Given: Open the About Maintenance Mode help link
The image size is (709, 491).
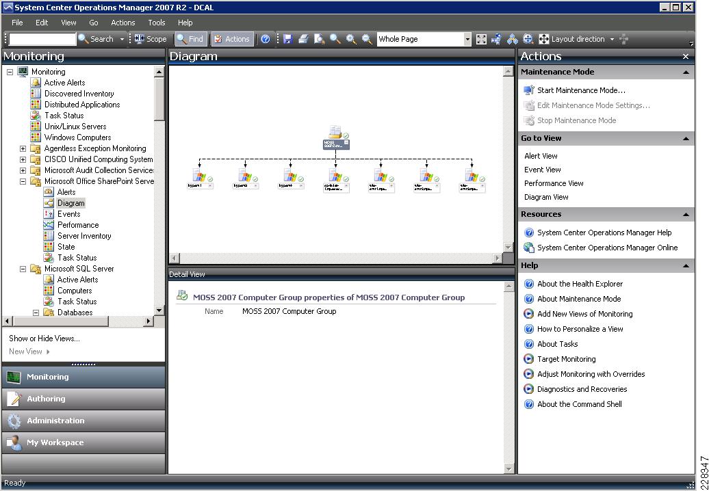Looking at the screenshot, I should [x=579, y=299].
